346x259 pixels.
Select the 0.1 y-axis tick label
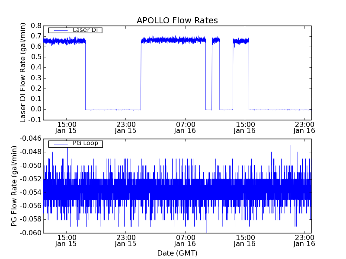[x=36, y=99]
